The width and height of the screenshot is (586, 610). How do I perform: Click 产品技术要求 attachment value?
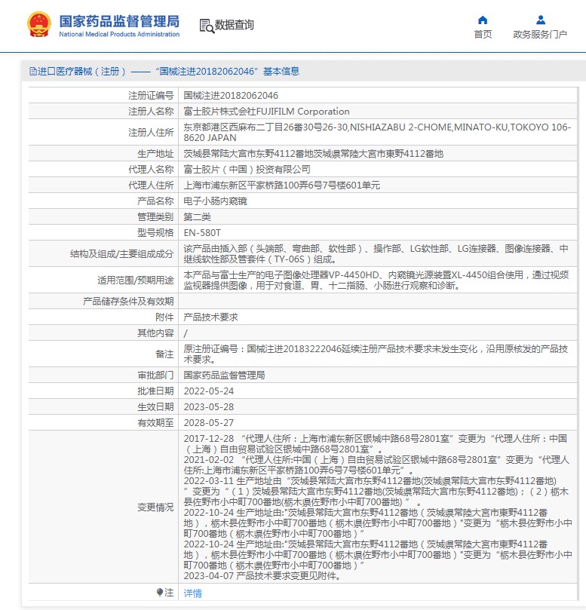click(210, 317)
